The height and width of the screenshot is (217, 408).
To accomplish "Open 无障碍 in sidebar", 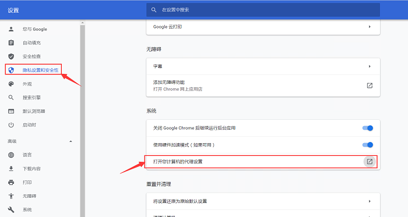I will point(29,196).
